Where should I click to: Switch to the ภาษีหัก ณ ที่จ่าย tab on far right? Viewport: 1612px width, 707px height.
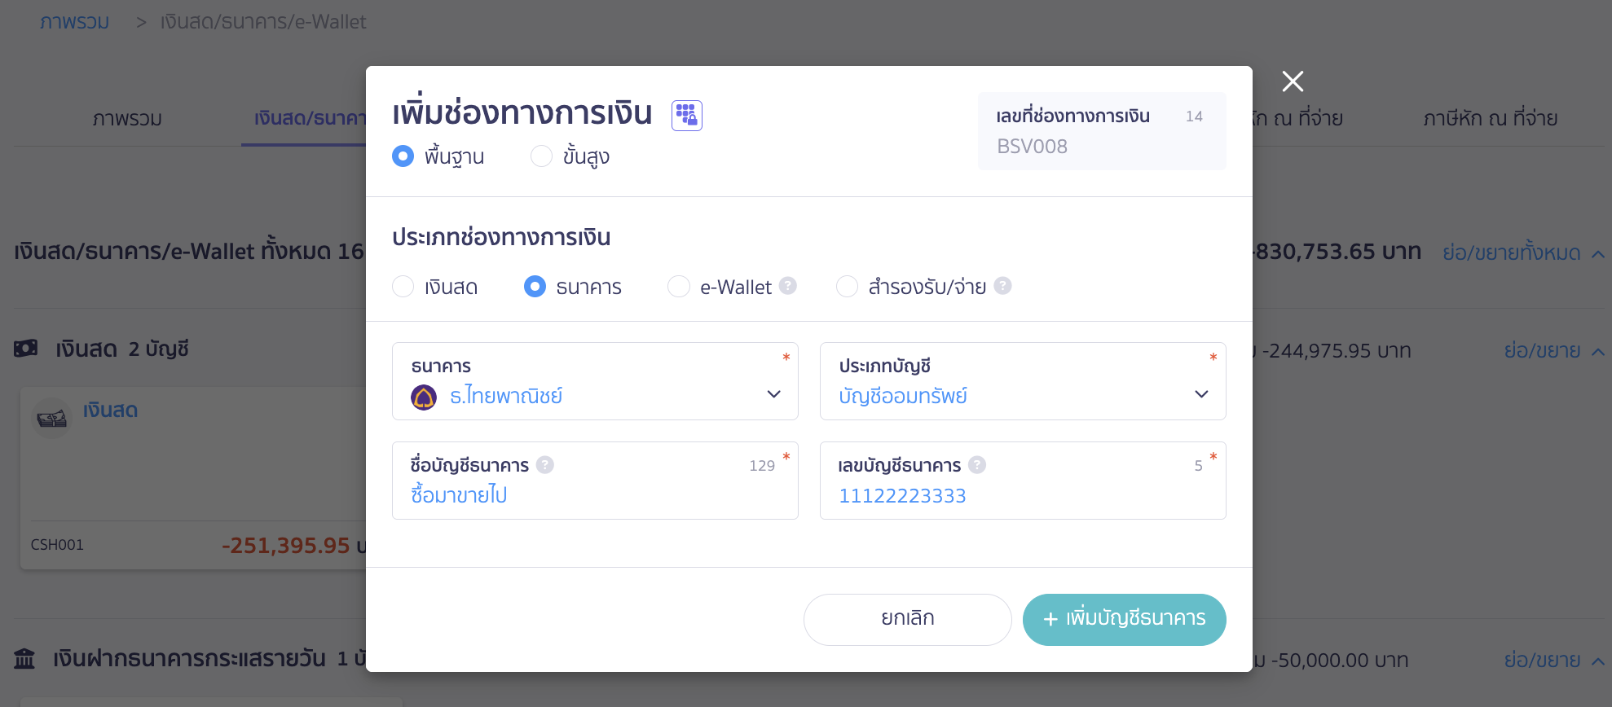pyautogui.click(x=1490, y=119)
